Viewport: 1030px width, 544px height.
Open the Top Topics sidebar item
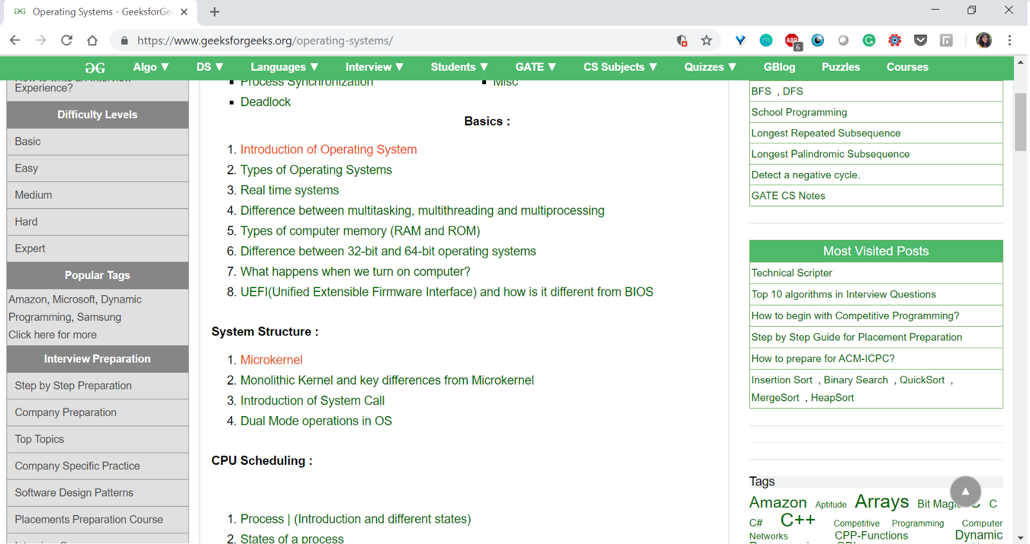point(97,439)
